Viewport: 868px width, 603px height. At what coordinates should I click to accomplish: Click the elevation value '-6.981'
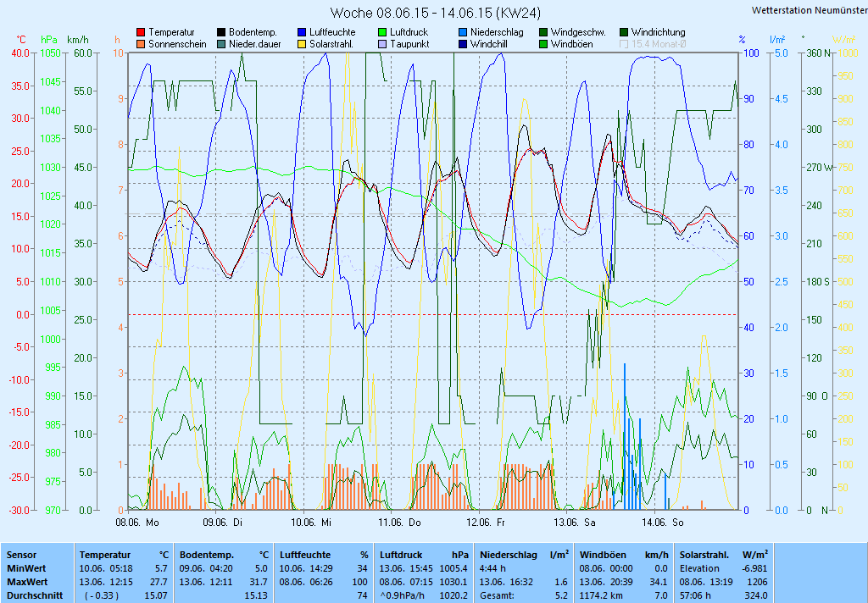[755, 568]
